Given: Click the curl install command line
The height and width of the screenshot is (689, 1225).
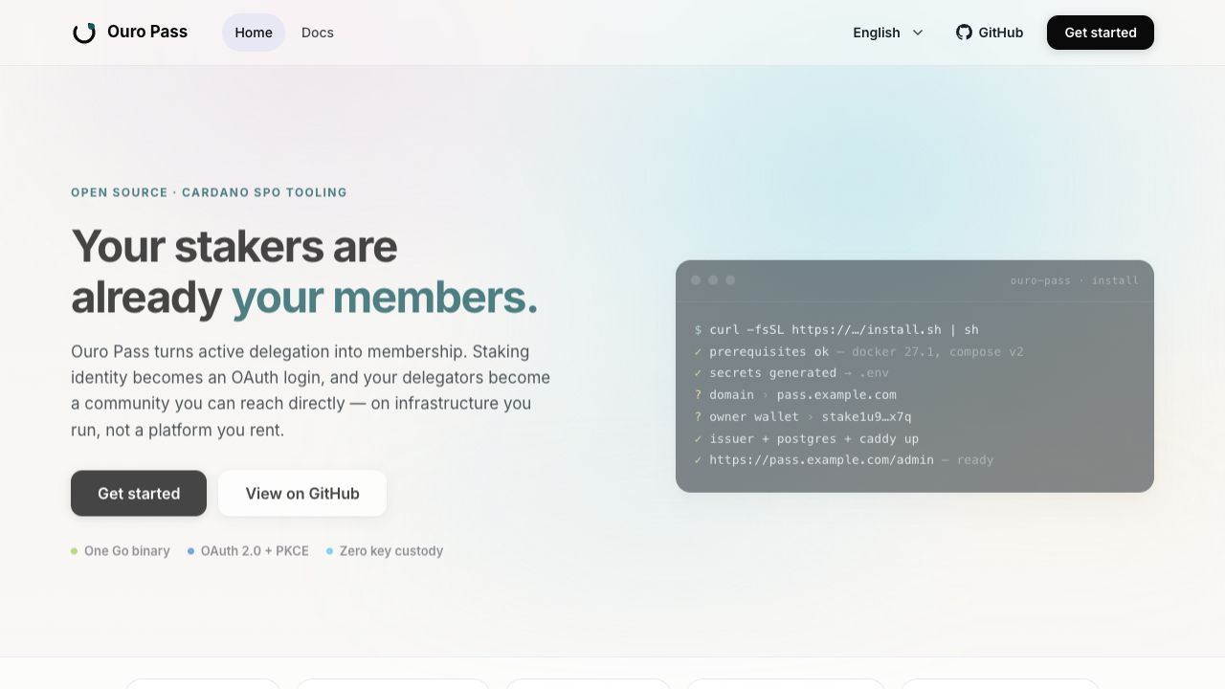Looking at the screenshot, I should [x=836, y=329].
